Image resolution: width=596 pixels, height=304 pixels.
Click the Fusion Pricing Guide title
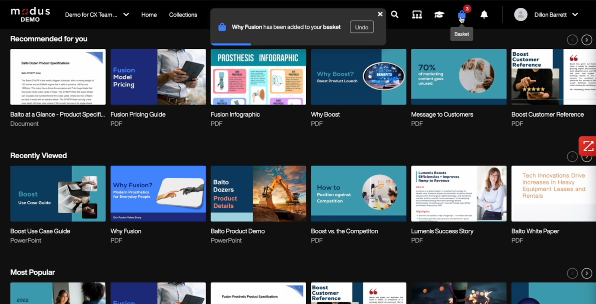(138, 114)
